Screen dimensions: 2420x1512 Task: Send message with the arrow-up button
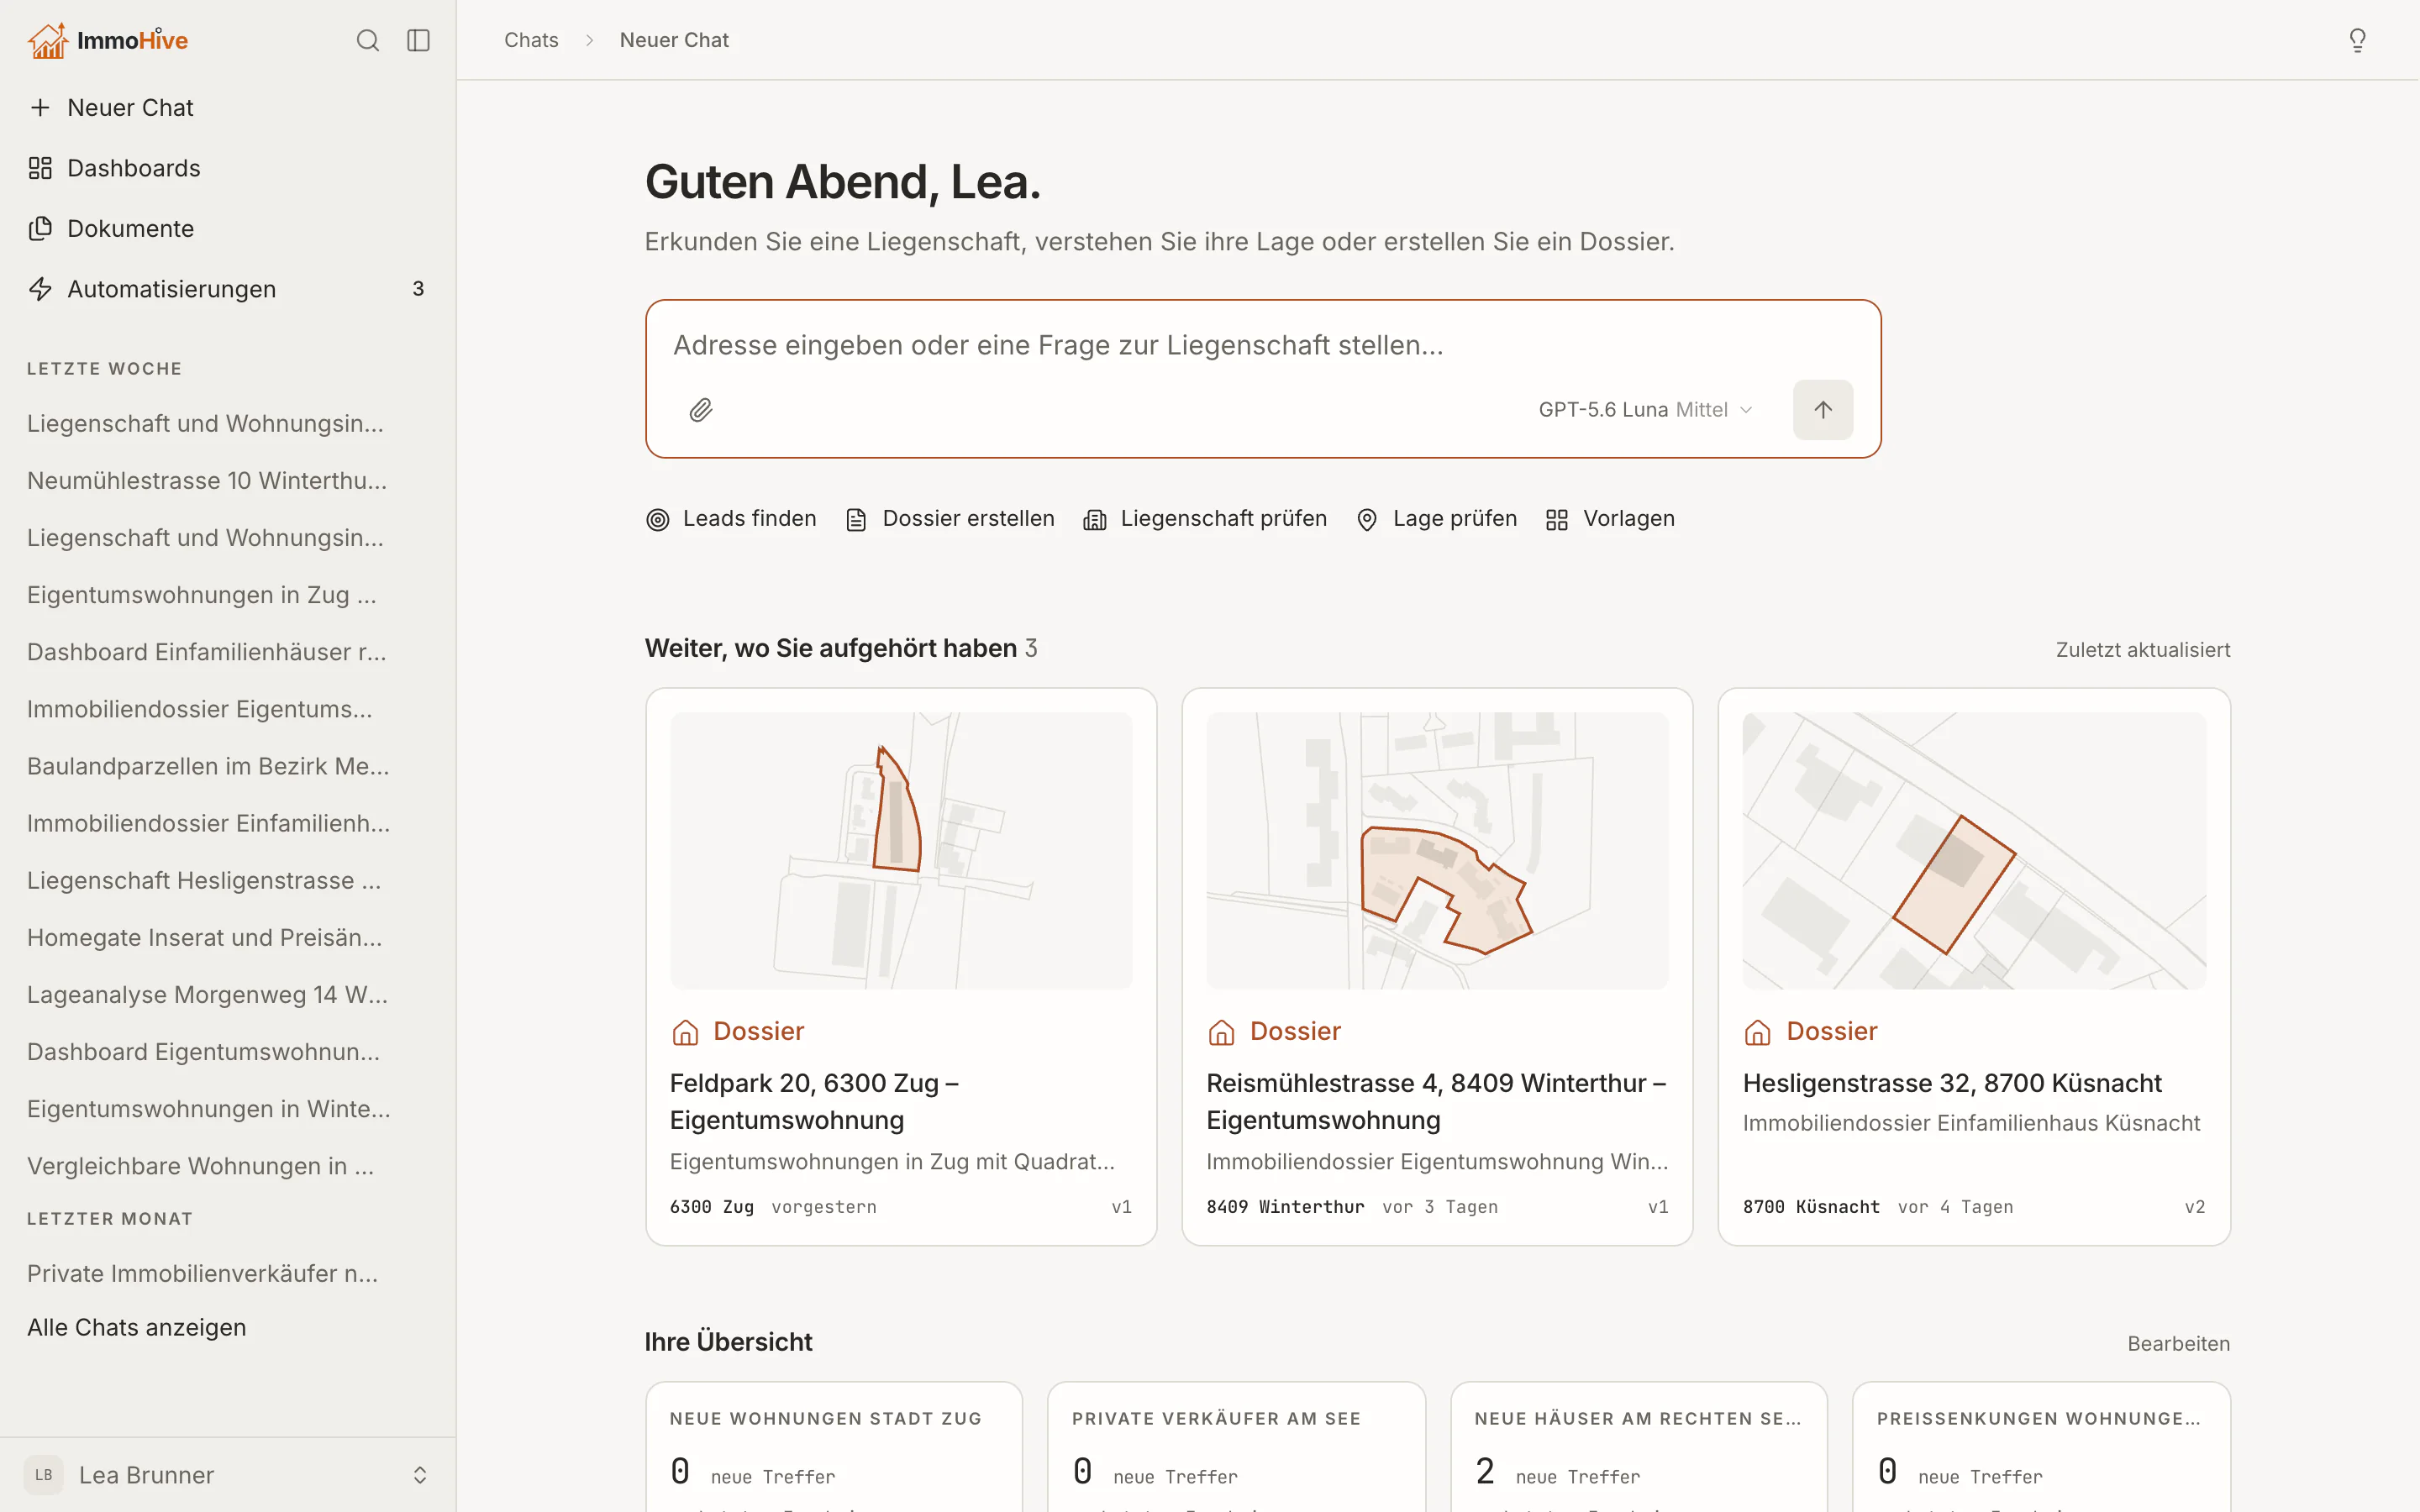click(1822, 410)
